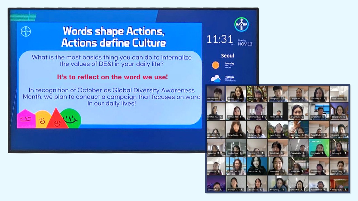Select JiHyun Kim's video tile
This screenshot has height=201, width=358.
(298, 111)
